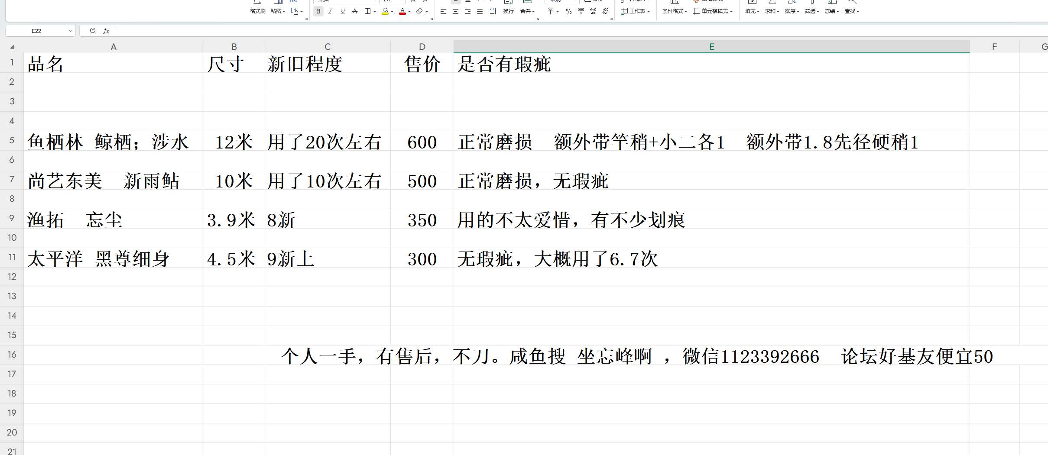The height and width of the screenshot is (455, 1048).
Task: Open fill color dropdown arrow
Action: point(392,12)
